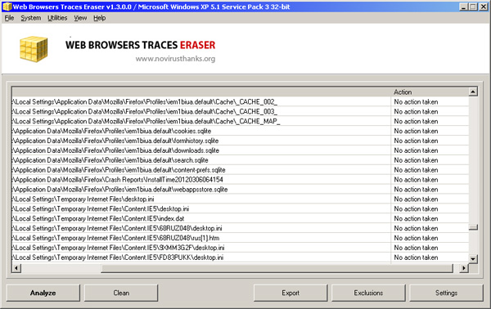This screenshot has width=491, height=309.
Task: Click the horizontal scrollbar thumb
Action: click(277, 268)
